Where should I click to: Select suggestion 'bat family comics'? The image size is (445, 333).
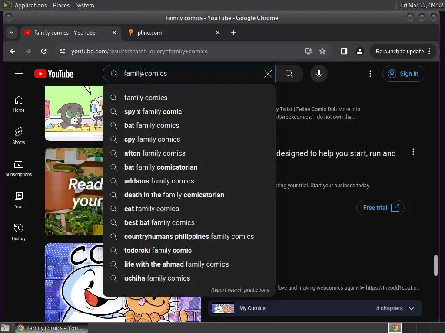[x=189, y=125]
